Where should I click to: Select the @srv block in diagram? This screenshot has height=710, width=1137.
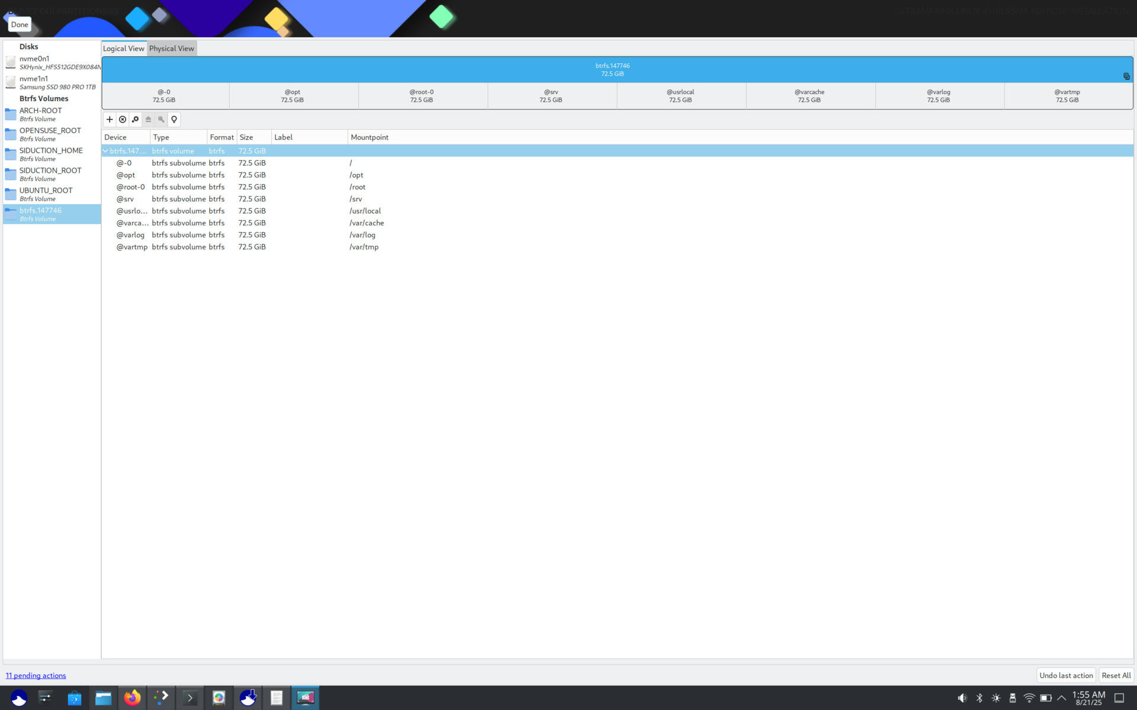pos(552,96)
